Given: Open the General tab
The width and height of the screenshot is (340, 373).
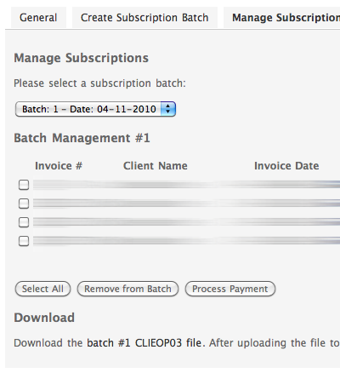Looking at the screenshot, I should coord(38,18).
